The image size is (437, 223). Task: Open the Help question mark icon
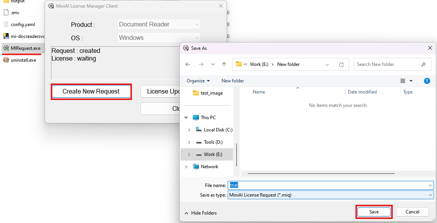(427, 81)
